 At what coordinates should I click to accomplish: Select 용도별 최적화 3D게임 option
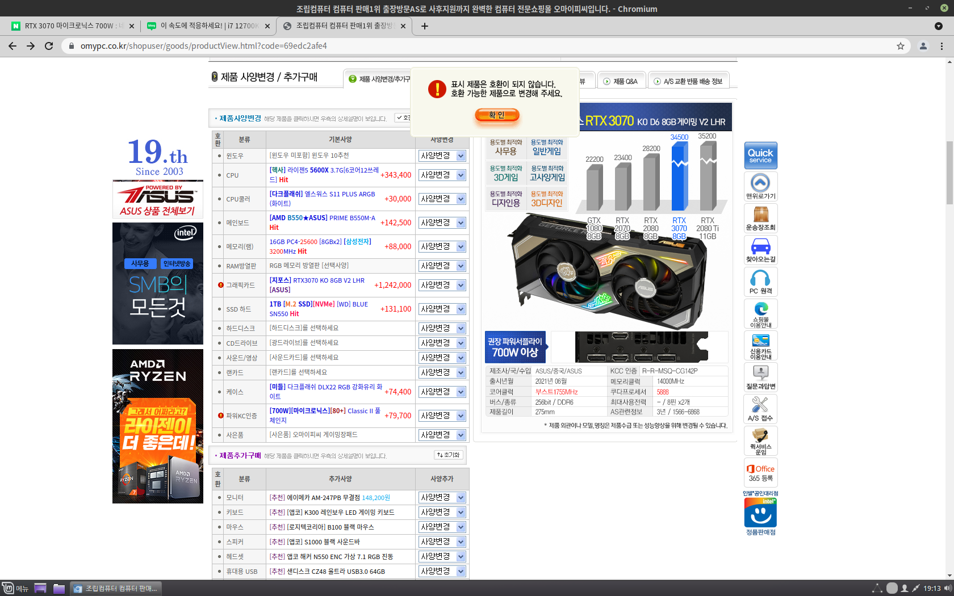pos(506,174)
